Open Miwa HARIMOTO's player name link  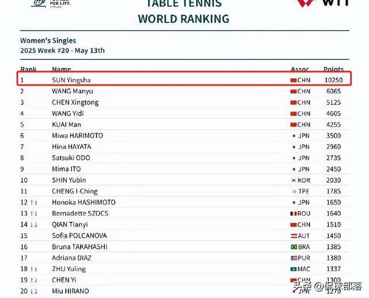click(77, 135)
